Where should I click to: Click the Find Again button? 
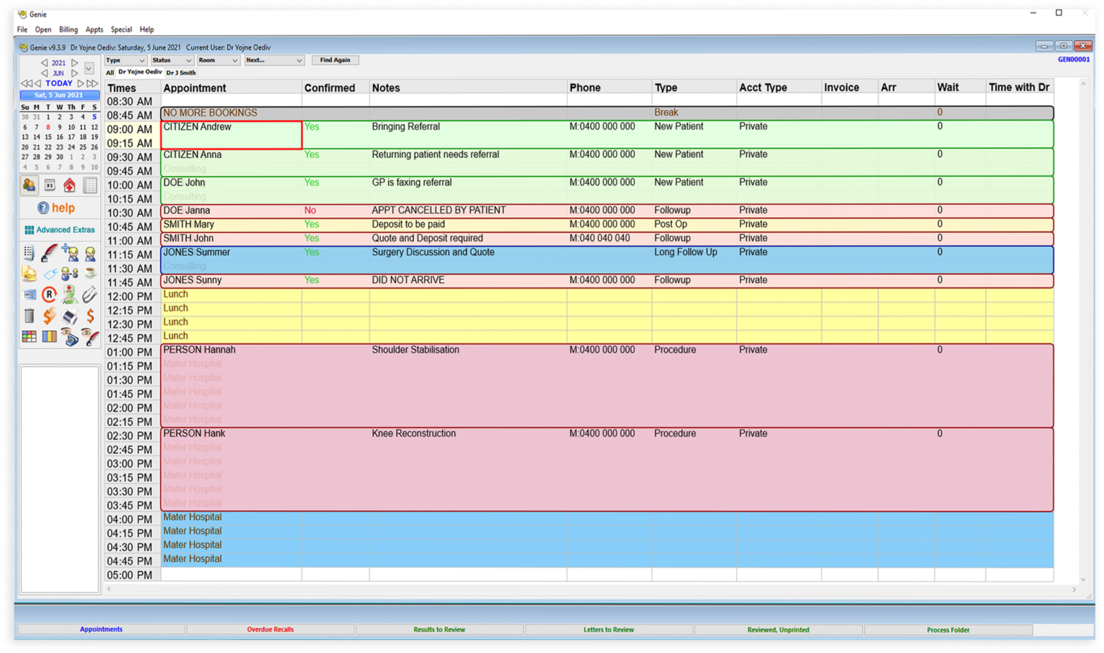(x=335, y=60)
